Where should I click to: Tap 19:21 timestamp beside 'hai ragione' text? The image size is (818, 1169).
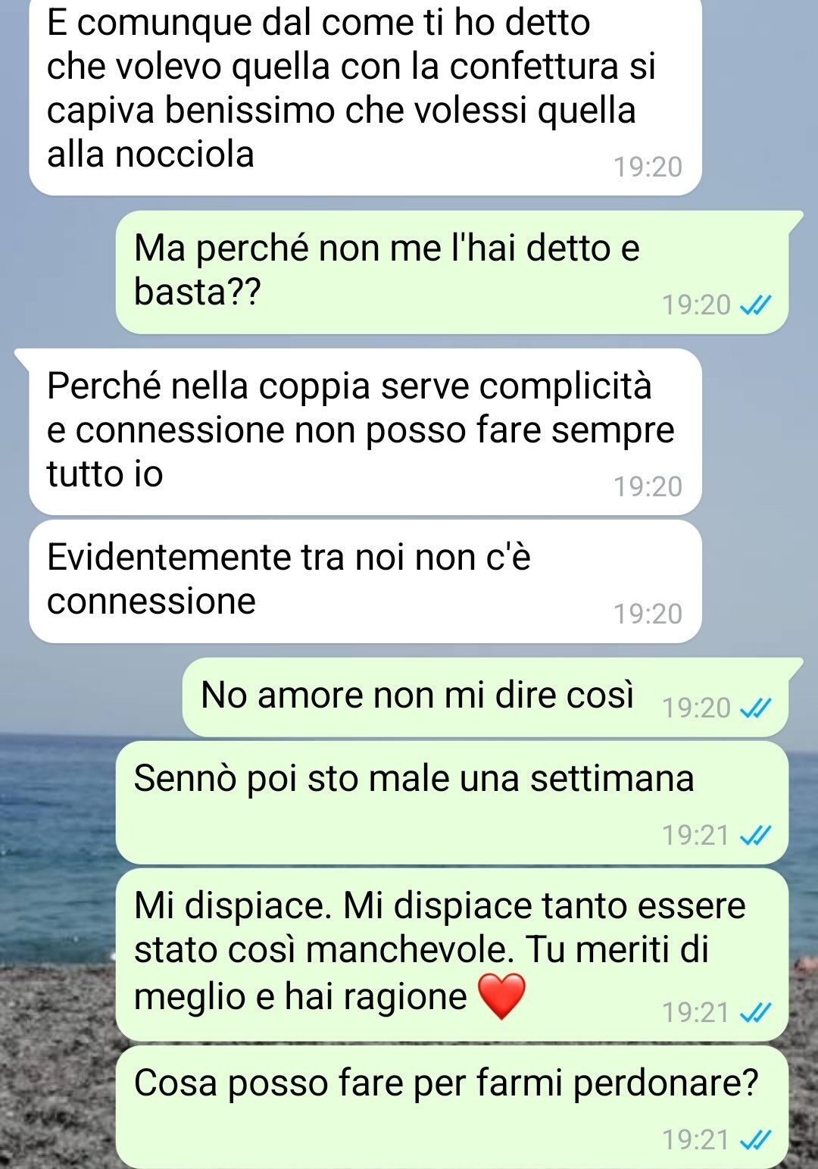click(696, 1013)
